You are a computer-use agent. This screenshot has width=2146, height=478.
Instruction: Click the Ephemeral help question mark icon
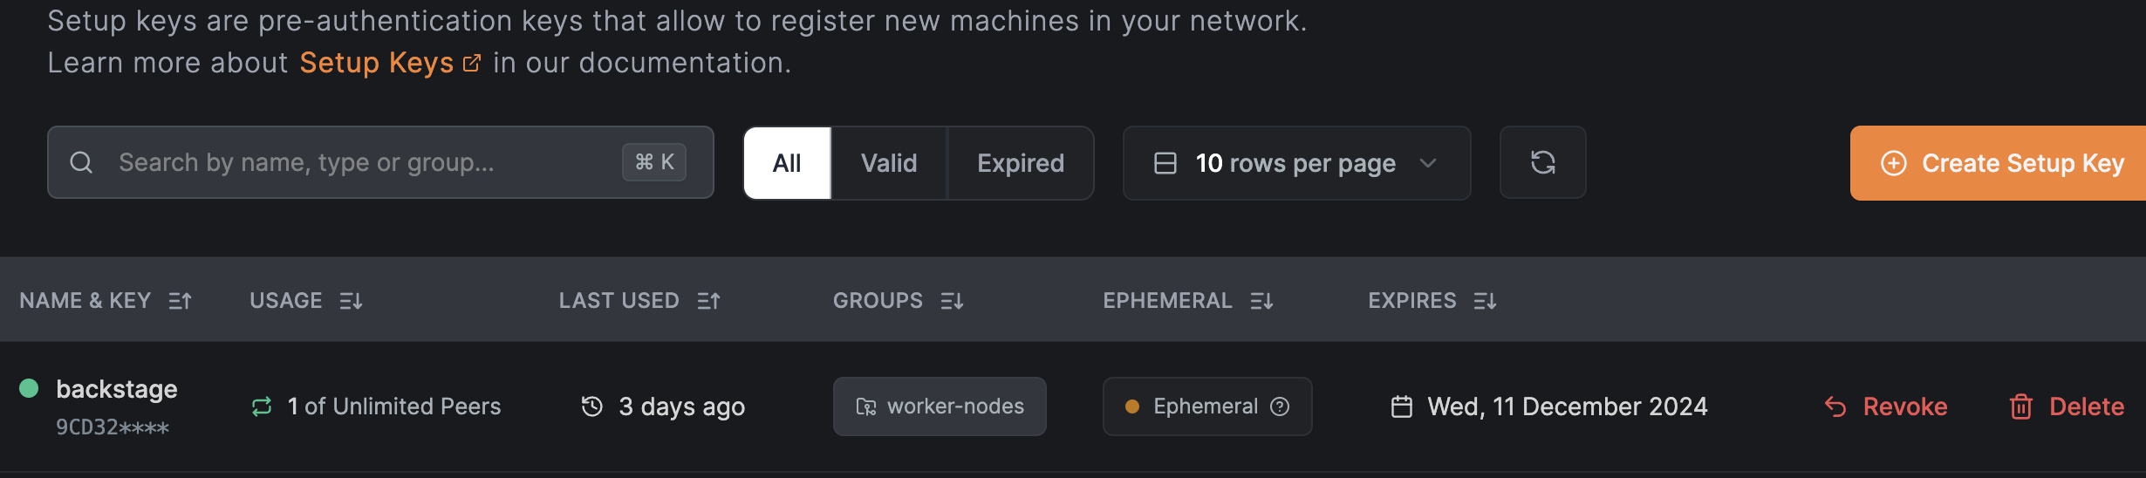(1280, 406)
